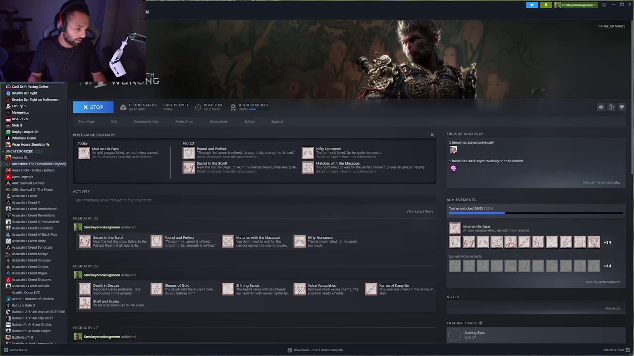Open the green notifications bell

546,5
